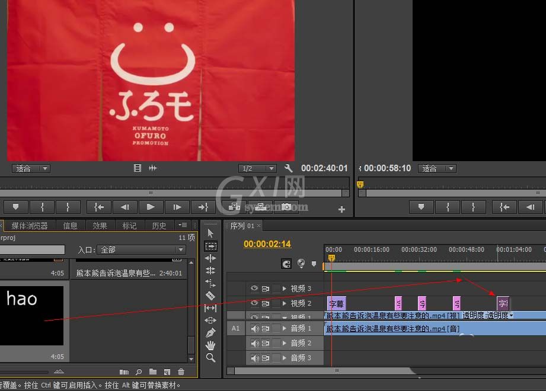Toggle visibility eye of 视频 3 track
546x391 pixels.
pyautogui.click(x=254, y=289)
